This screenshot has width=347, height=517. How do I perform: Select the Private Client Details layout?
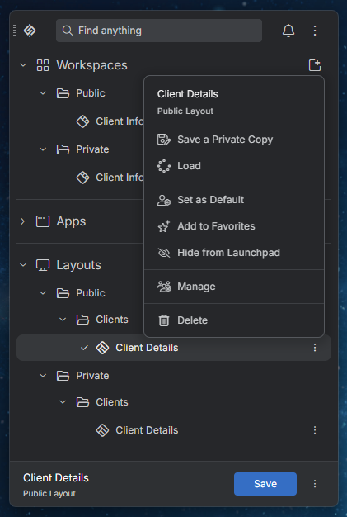(x=174, y=430)
